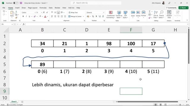
Task: Open the Font Color dropdown arrow
Action: pos(47,16)
